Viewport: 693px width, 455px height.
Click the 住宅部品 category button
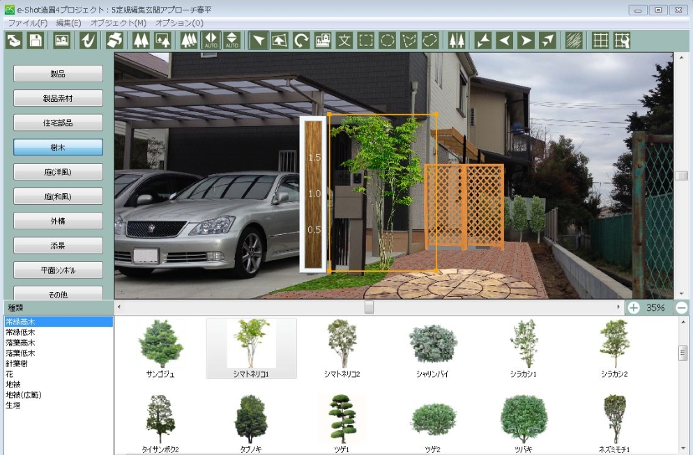(x=58, y=123)
